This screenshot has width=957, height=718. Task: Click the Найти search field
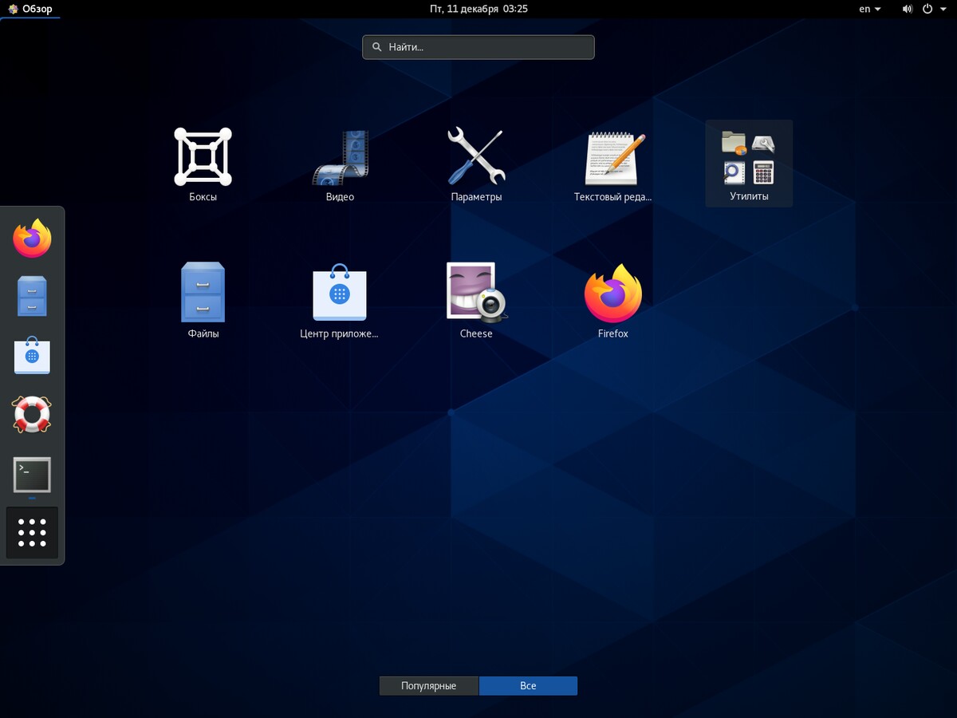tap(478, 47)
